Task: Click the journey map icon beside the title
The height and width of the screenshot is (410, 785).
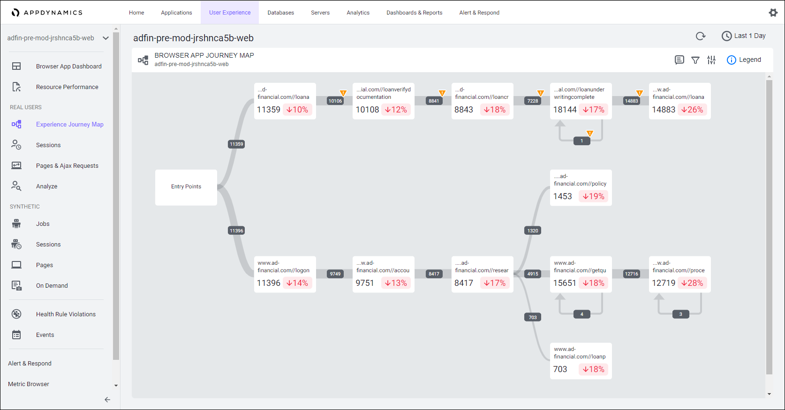Action: (143, 60)
